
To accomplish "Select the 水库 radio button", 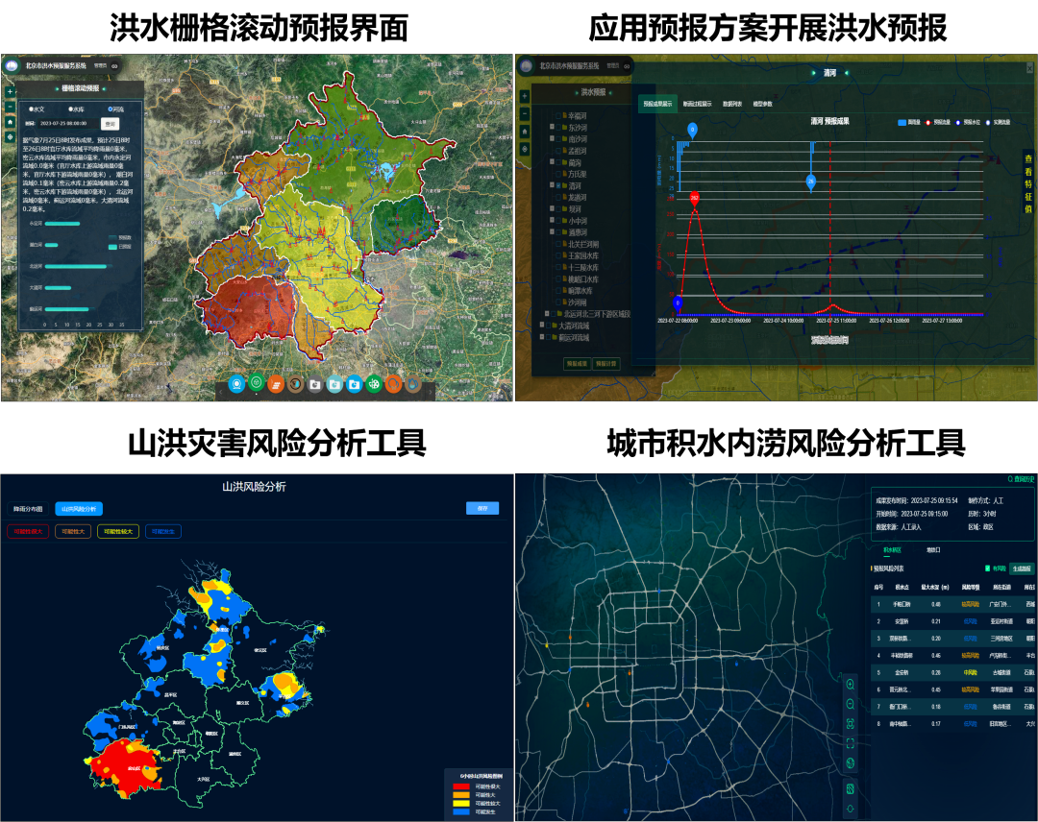I will (71, 109).
